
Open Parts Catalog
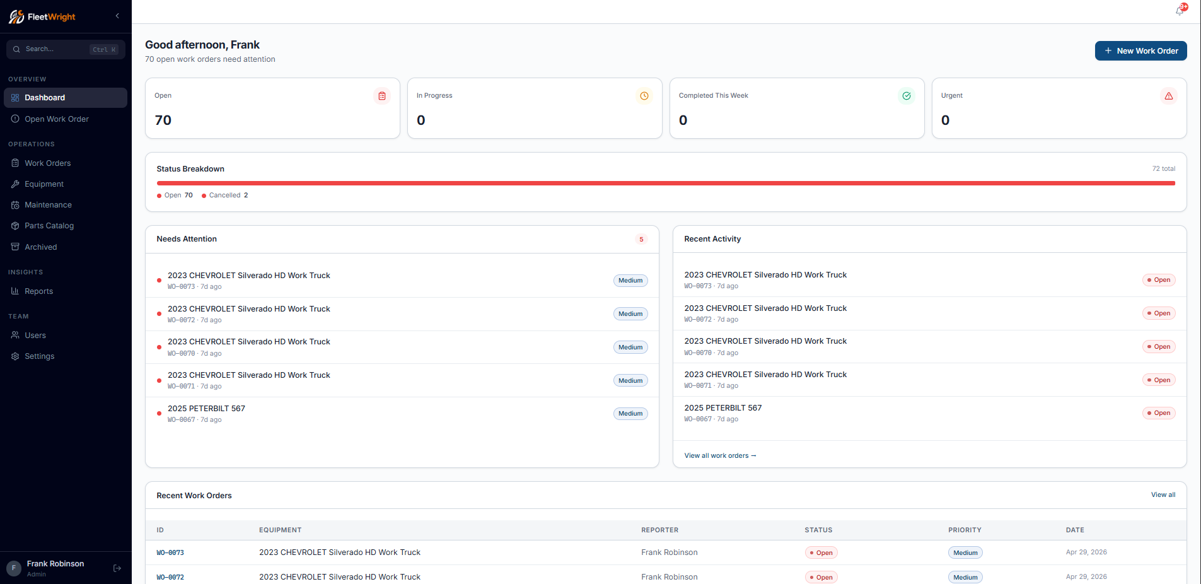tap(66, 226)
